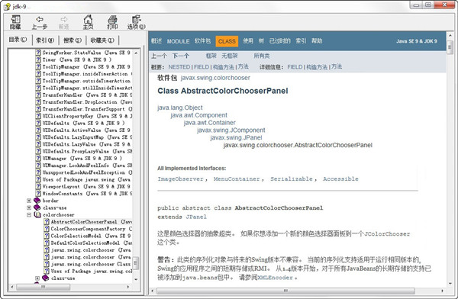This screenshot has height=299, width=458.
Task: Select tree item UnsupportedLookAndFeelException
Action: tap(87, 172)
